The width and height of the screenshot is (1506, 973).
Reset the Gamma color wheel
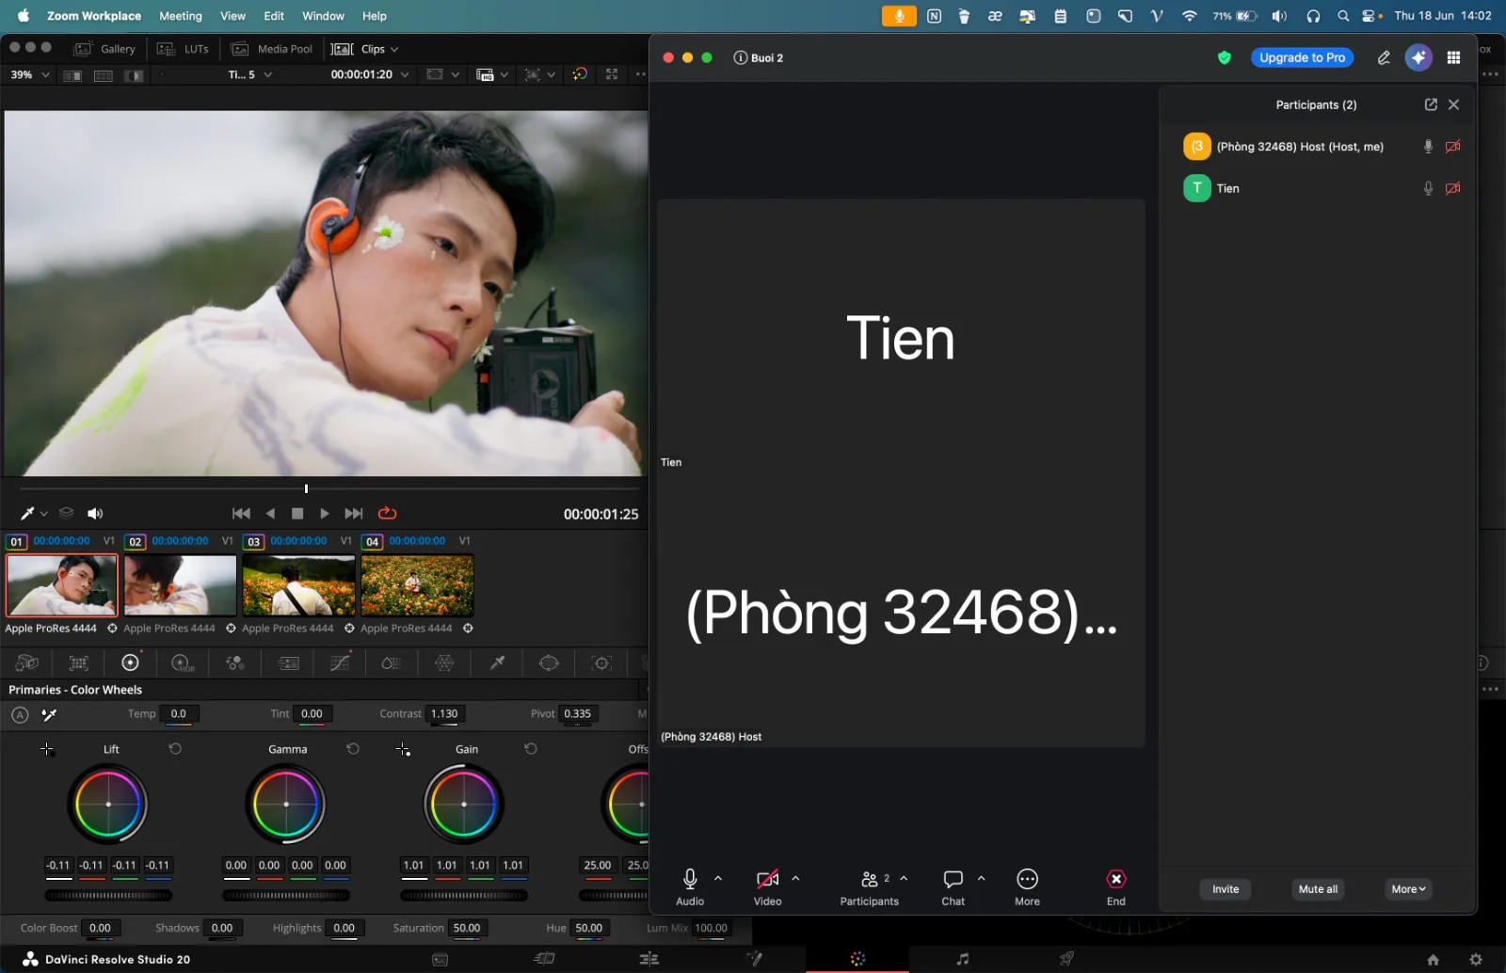(353, 749)
